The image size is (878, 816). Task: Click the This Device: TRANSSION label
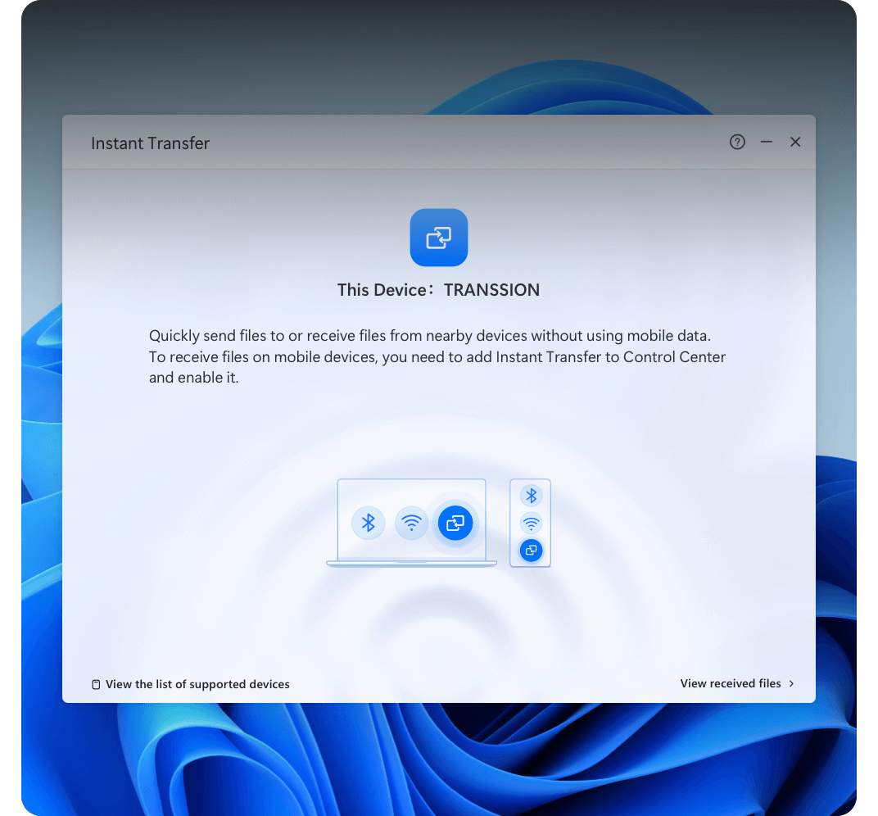point(438,290)
